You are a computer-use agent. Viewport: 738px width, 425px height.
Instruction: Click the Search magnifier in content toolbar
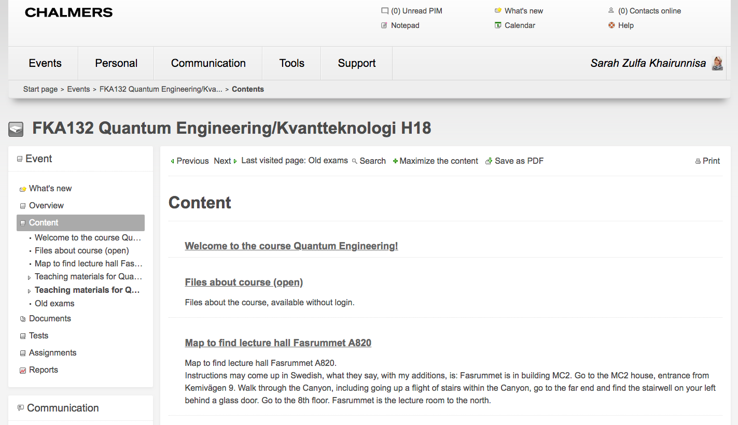(355, 161)
